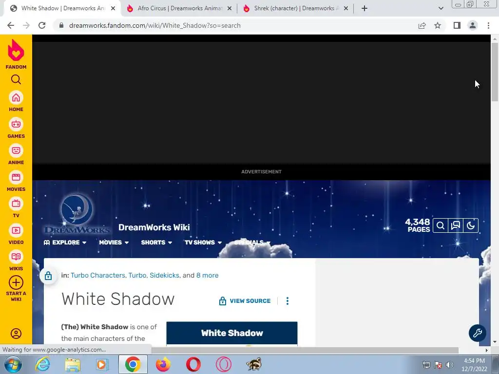Open the volume control in tray

[449, 364]
